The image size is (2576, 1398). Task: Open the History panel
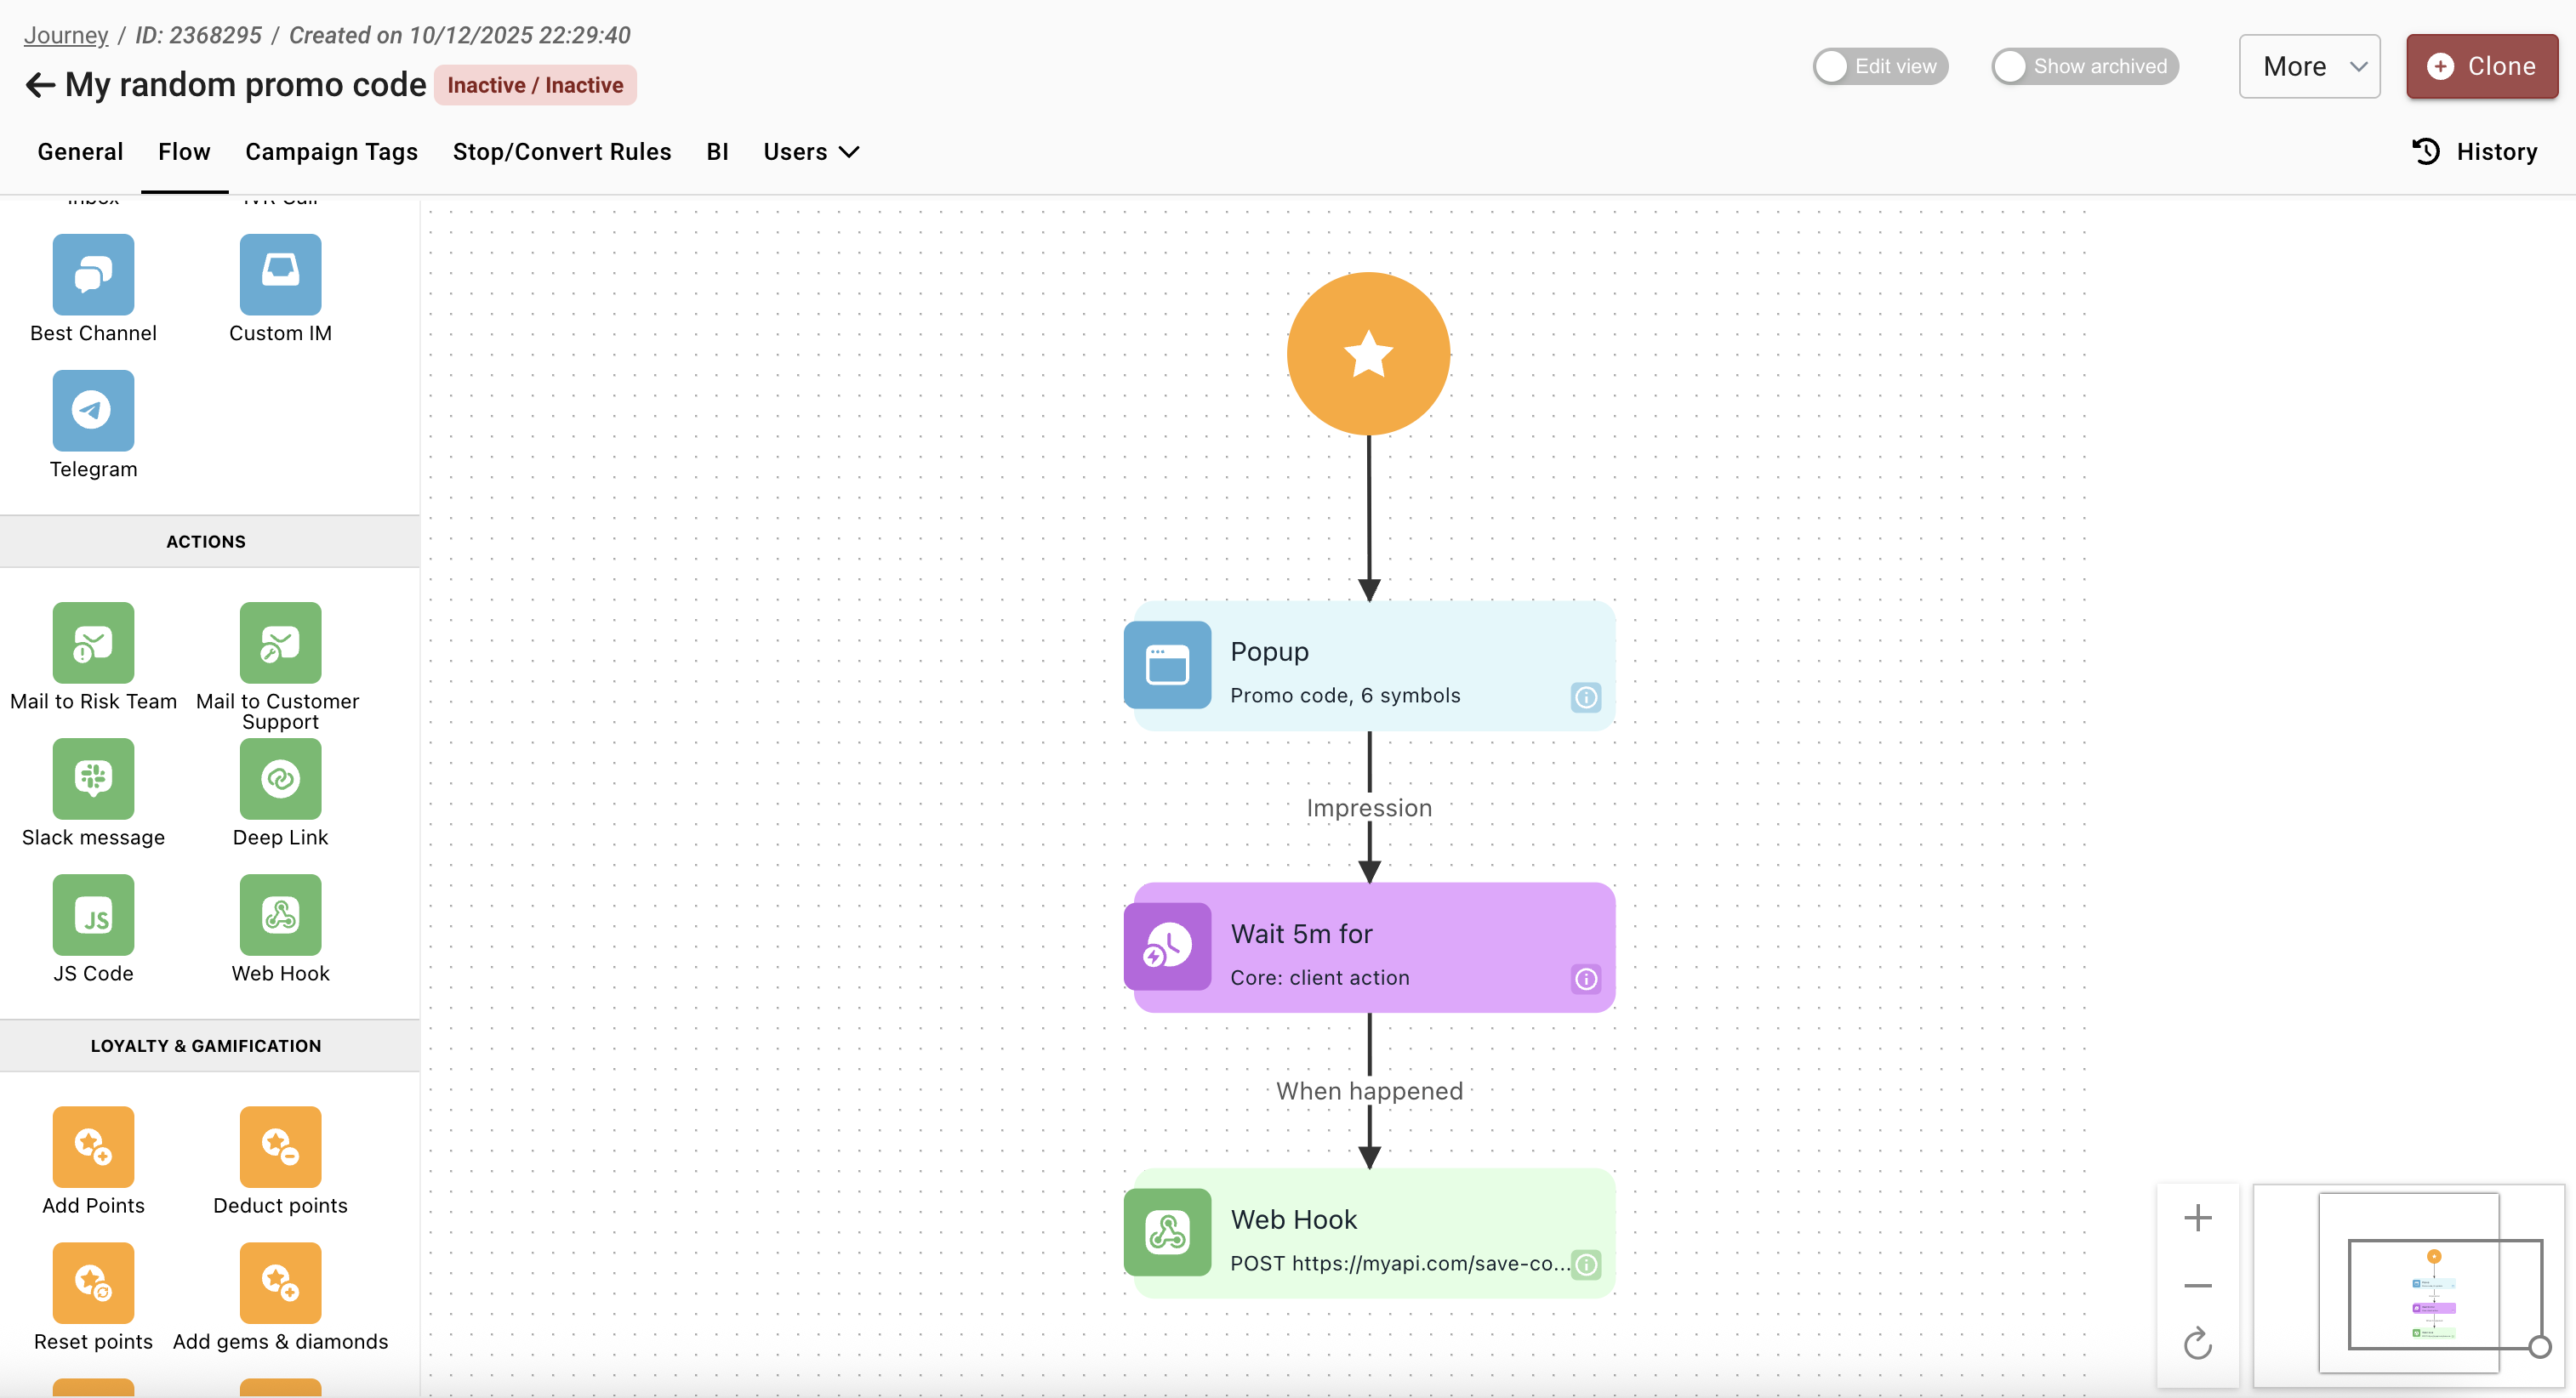point(2474,152)
